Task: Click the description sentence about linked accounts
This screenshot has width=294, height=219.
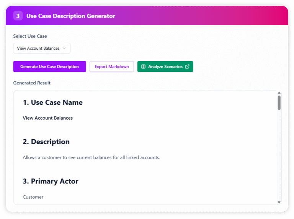Action: 91,157
